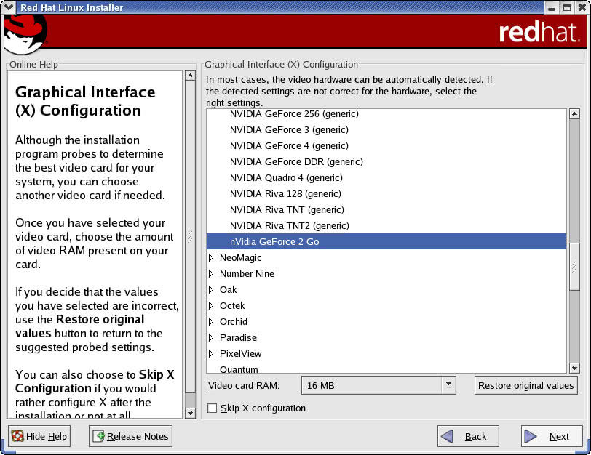Close the Red Hat Linux Installer window

coord(582,7)
